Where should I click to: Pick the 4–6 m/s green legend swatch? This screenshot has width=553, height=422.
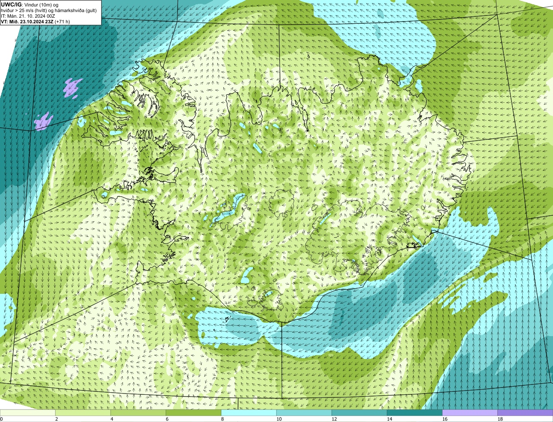[x=138, y=413]
